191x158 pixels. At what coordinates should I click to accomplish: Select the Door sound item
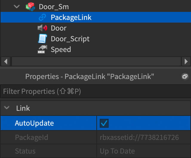point(58,28)
